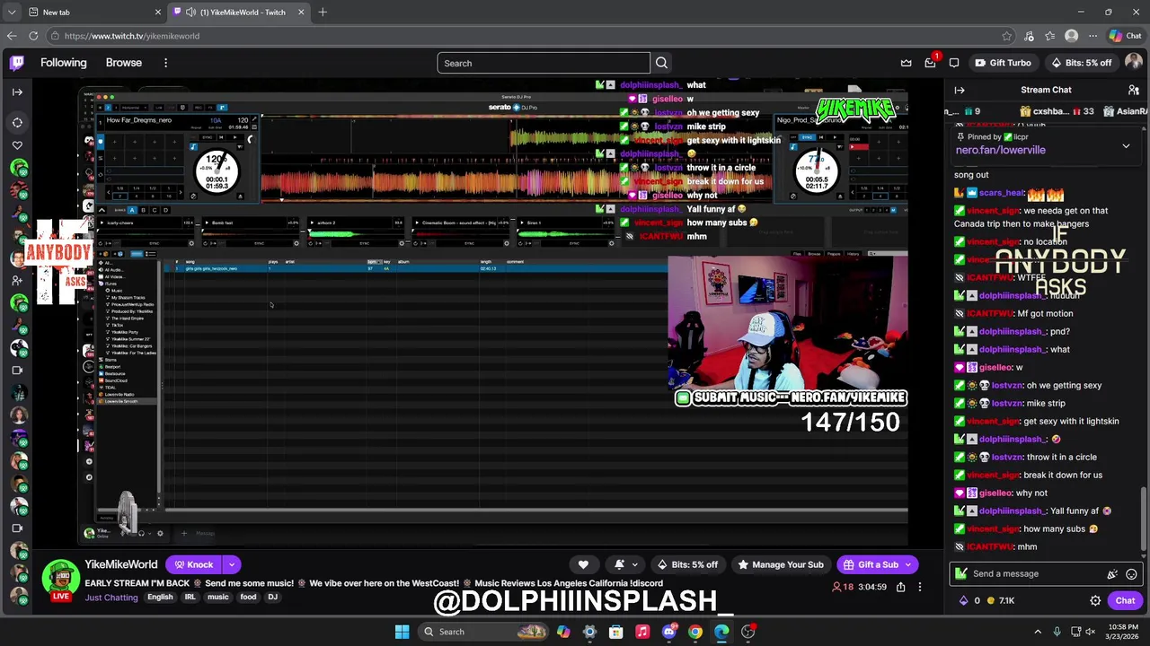Go to Following page
Image resolution: width=1150 pixels, height=646 pixels.
[64, 63]
